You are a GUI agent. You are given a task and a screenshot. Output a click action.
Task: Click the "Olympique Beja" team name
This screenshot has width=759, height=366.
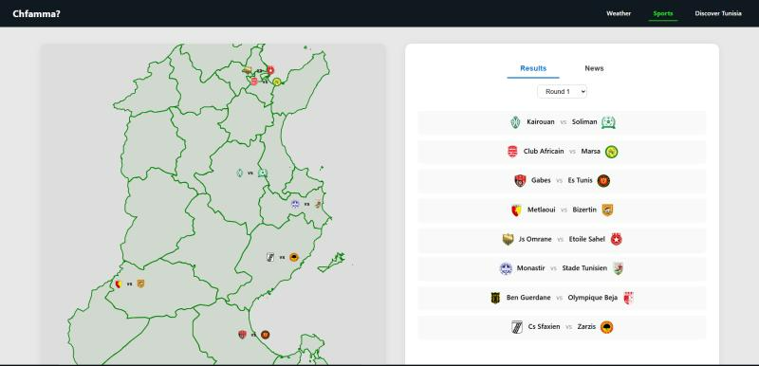click(592, 298)
